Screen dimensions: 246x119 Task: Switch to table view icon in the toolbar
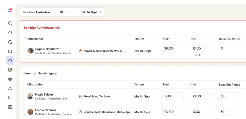click(61, 12)
